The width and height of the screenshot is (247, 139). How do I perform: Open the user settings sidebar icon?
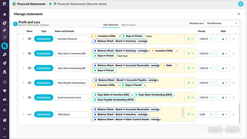click(5, 110)
